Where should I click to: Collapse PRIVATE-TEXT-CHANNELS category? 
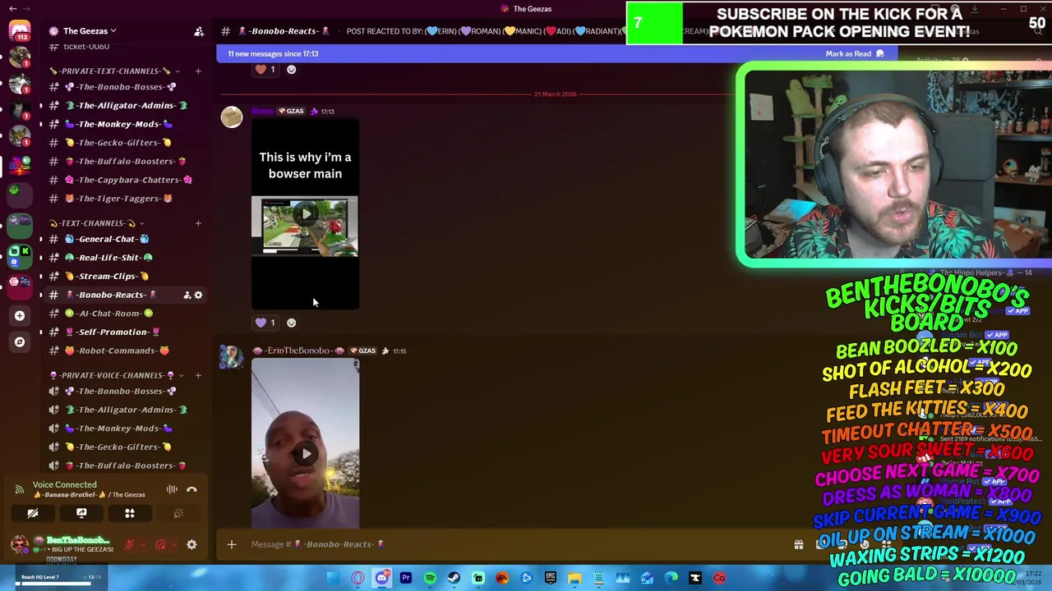tap(113, 71)
